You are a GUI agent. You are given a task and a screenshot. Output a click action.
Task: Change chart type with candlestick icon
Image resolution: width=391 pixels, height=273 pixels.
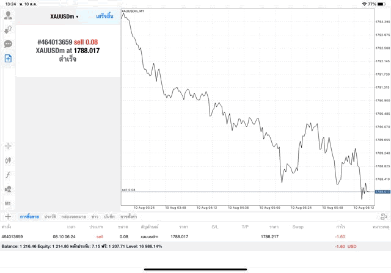(x=9, y=160)
